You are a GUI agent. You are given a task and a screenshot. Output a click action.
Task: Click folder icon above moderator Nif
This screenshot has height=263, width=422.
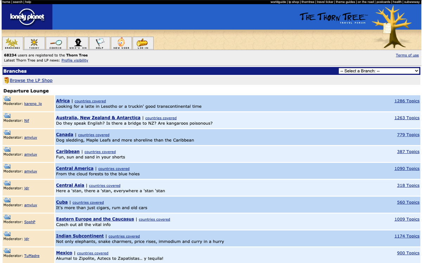point(7,116)
